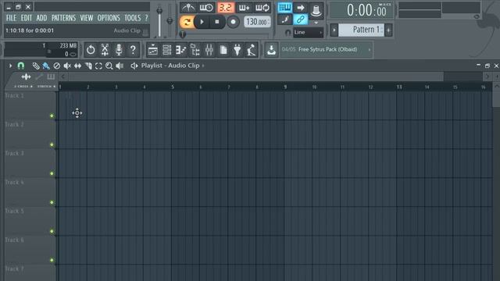Screen dimensions: 500x281
Task: Click the undo history circular arrow icon
Action: 91,50
